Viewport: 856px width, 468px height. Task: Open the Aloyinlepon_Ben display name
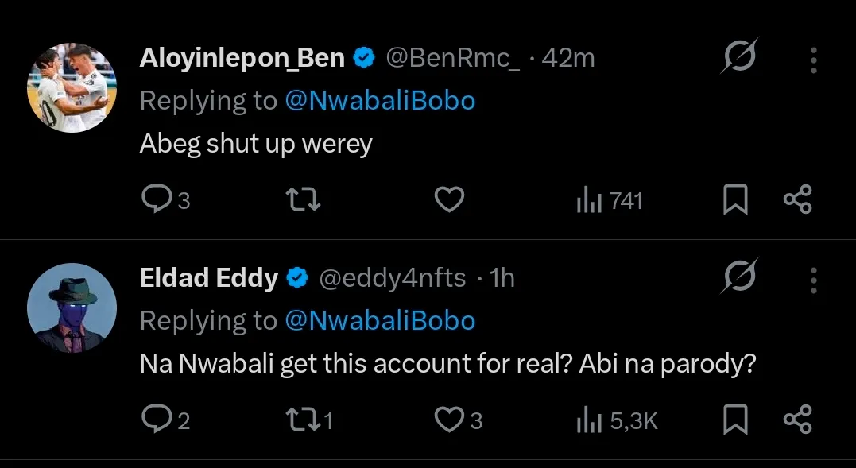click(x=242, y=58)
